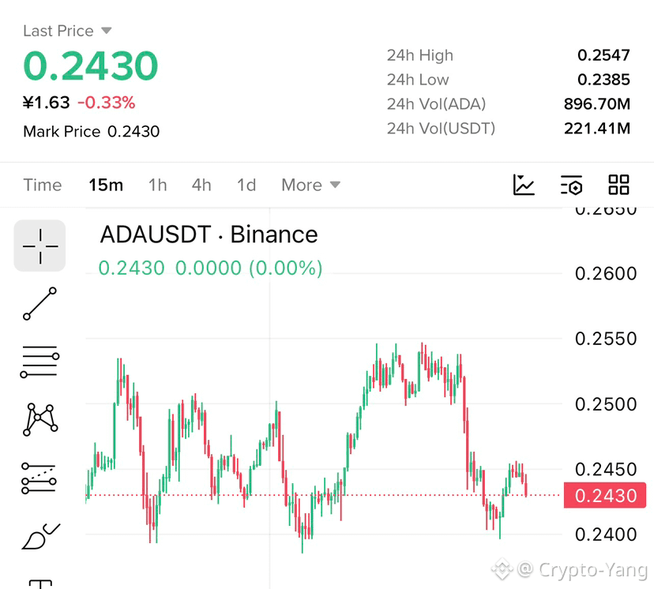Image resolution: width=654 pixels, height=589 pixels.
Task: Select the crosshair cursor tool
Action: pyautogui.click(x=39, y=246)
